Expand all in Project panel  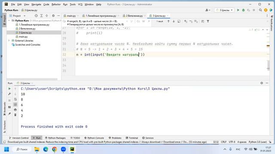coord(41,16)
